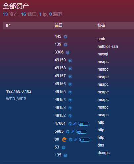
Task: Open details icon beside port 3306
Action: 68,52
